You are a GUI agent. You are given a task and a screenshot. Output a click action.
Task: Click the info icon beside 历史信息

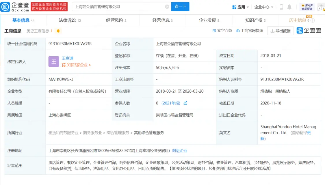pos(313,20)
